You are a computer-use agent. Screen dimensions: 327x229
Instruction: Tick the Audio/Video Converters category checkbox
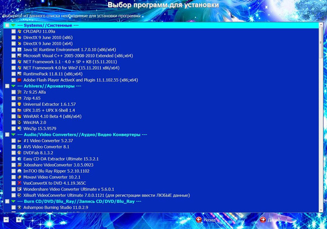click(7, 135)
